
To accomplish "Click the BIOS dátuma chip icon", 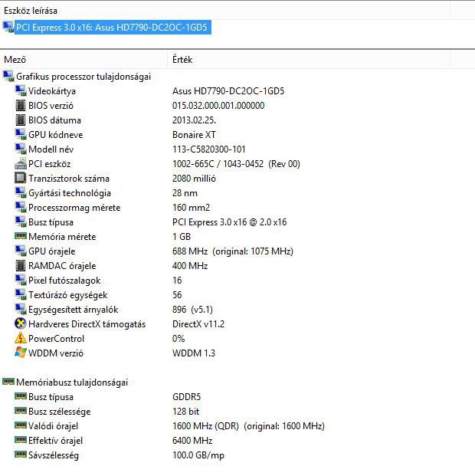I will (x=21, y=120).
